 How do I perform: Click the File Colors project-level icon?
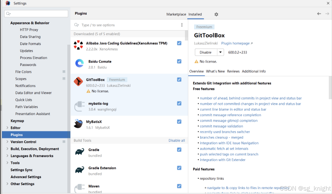(64, 72)
